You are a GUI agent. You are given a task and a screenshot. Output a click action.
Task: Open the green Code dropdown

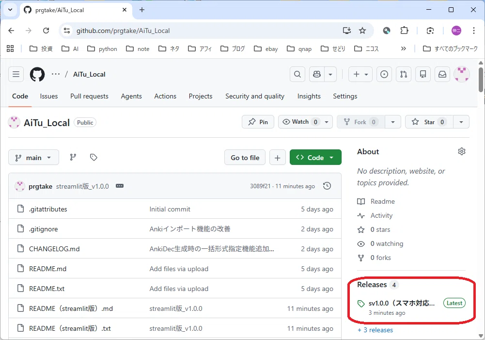[315, 157]
